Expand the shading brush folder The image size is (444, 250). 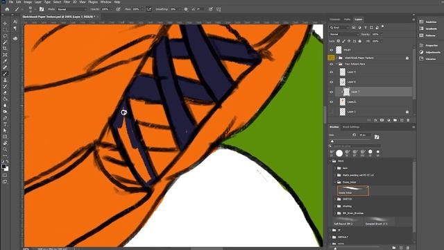click(x=335, y=206)
